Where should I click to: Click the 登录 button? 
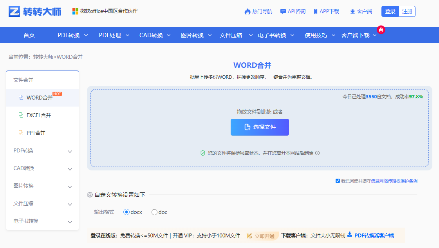coord(390,11)
